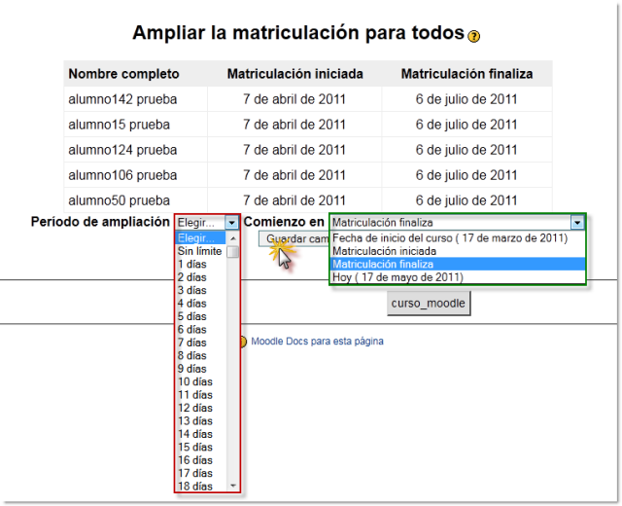Pick the highlighted 'Matriculación finaliza' option

pyautogui.click(x=383, y=264)
